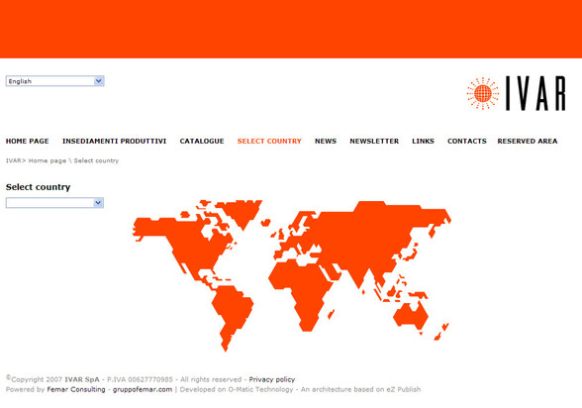Open the English language dropdown
Viewport: 582px width, 408px height.
click(x=55, y=81)
